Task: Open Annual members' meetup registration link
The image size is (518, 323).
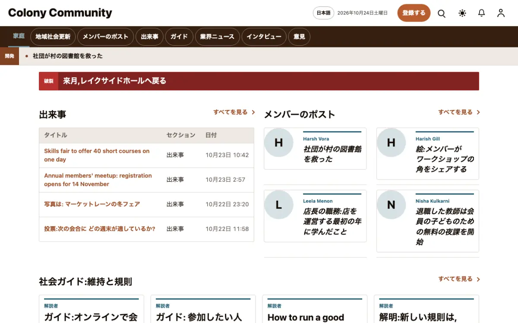Action: pyautogui.click(x=98, y=180)
